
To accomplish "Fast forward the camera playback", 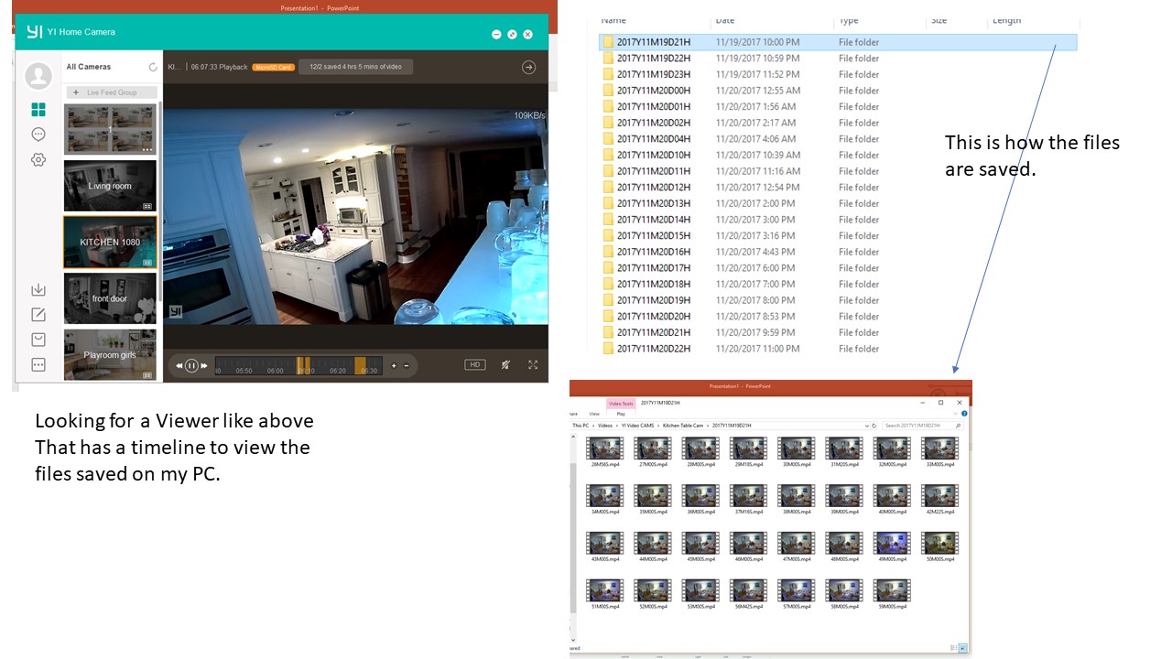I will 203,365.
